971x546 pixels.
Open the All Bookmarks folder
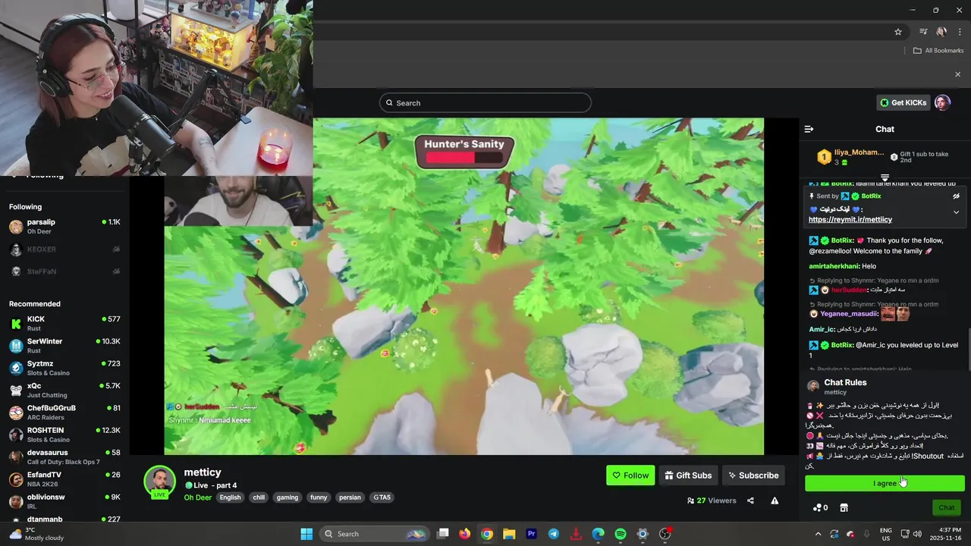point(938,51)
